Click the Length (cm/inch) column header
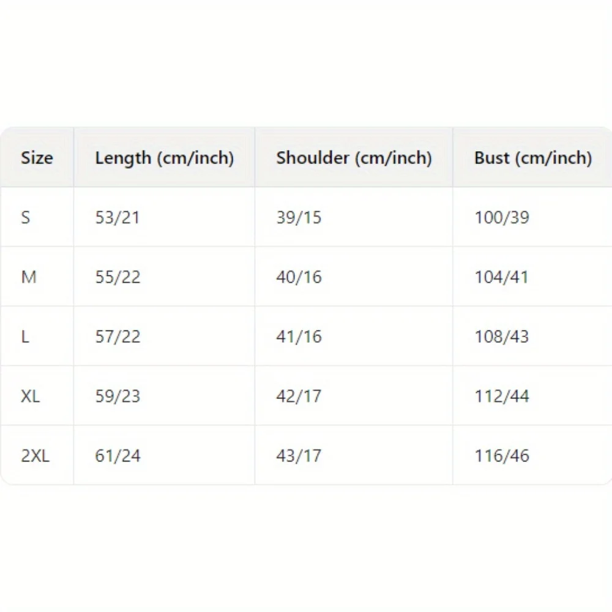 click(164, 158)
